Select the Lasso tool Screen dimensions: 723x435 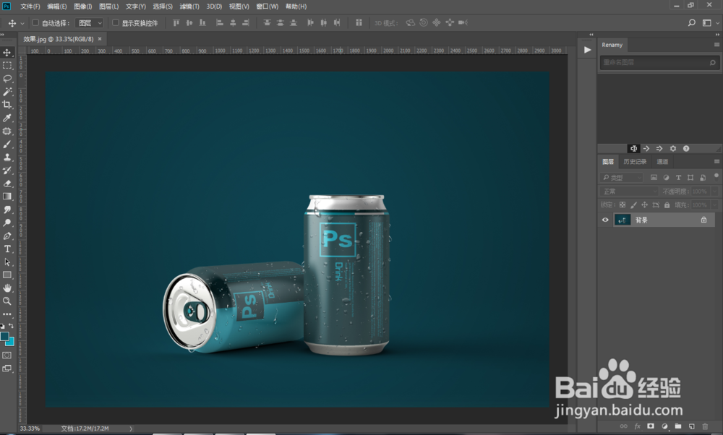tap(7, 78)
